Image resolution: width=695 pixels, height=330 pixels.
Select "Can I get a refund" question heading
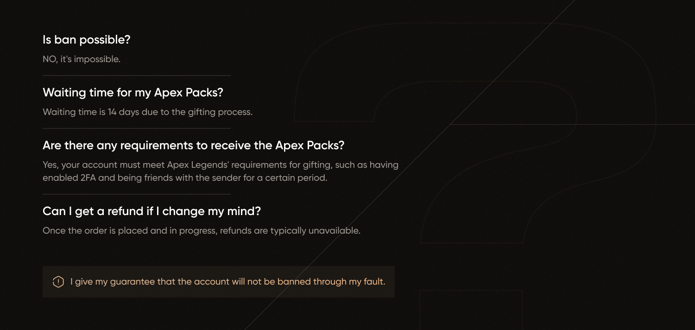(x=152, y=211)
